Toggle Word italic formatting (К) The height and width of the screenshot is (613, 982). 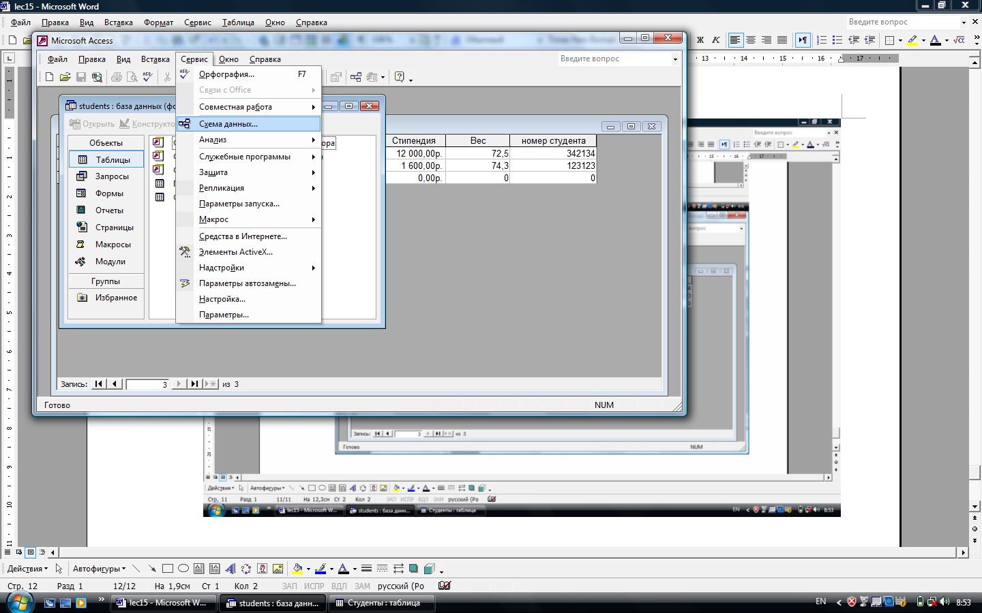[715, 40]
